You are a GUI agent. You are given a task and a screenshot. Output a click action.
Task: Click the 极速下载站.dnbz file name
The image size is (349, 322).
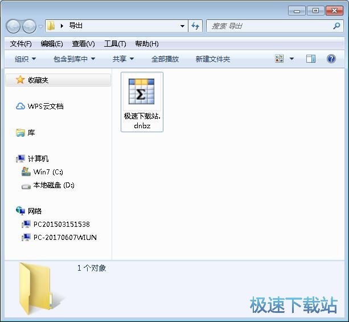click(x=142, y=121)
